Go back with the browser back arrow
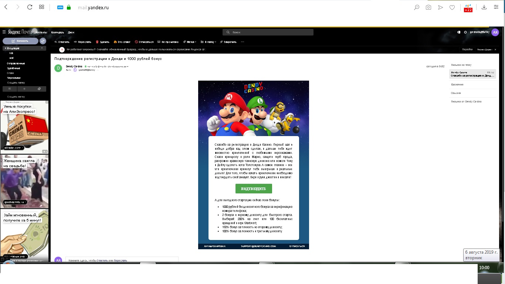 (6, 7)
